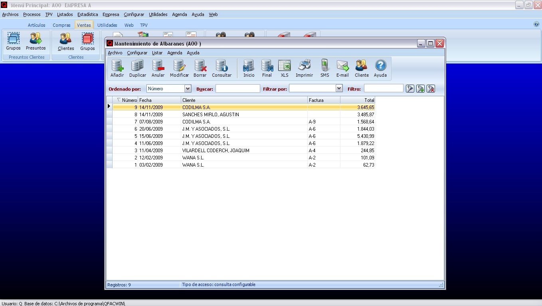
Task: Open Estadística in main menu bar
Action: click(88, 14)
